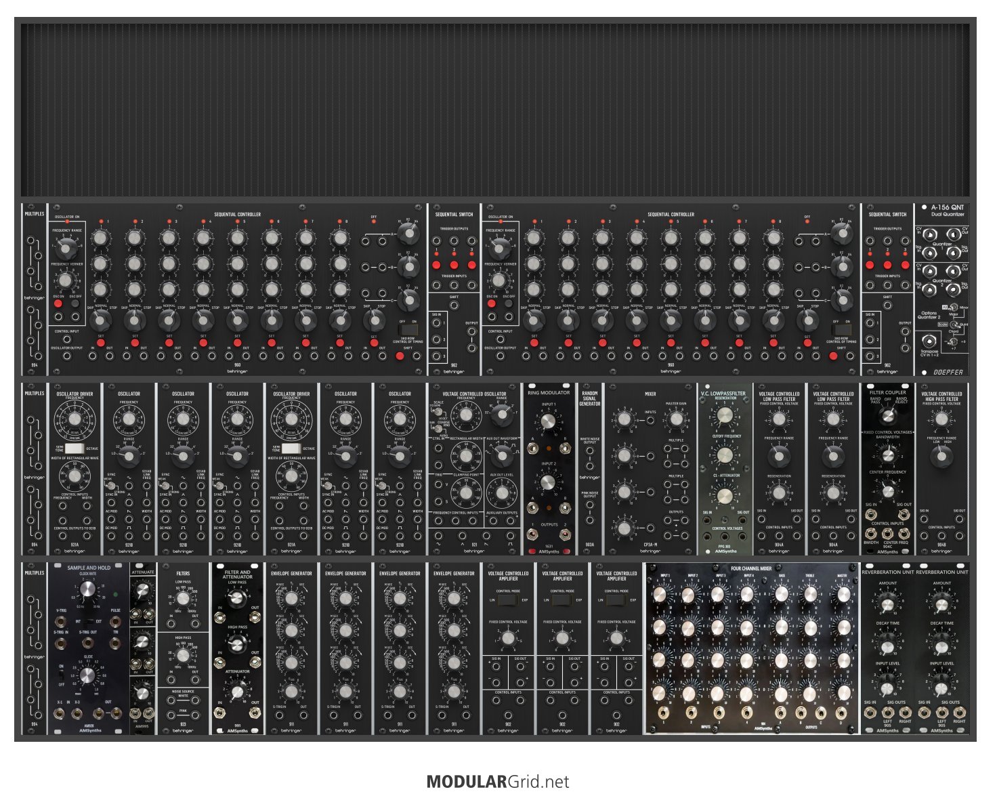The width and height of the screenshot is (997, 796).
Task: Adjust Aux Out Level knob on VCO
Action: point(502,493)
